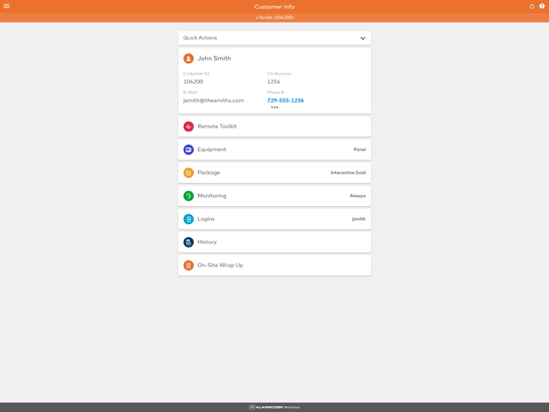549x412 pixels.
Task: Expand more details via three dots
Action: 274,107
